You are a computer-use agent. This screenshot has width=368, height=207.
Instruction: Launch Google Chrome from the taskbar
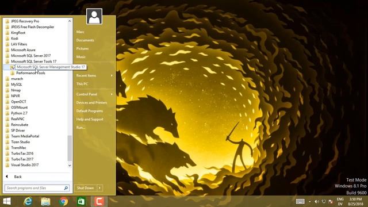tap(63, 201)
